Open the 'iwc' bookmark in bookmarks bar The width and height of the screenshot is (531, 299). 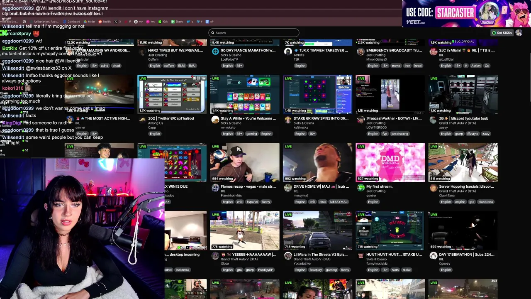[151, 22]
